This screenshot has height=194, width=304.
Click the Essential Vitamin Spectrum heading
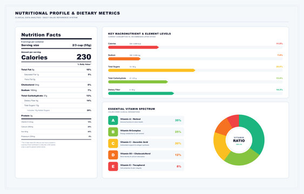point(131,109)
